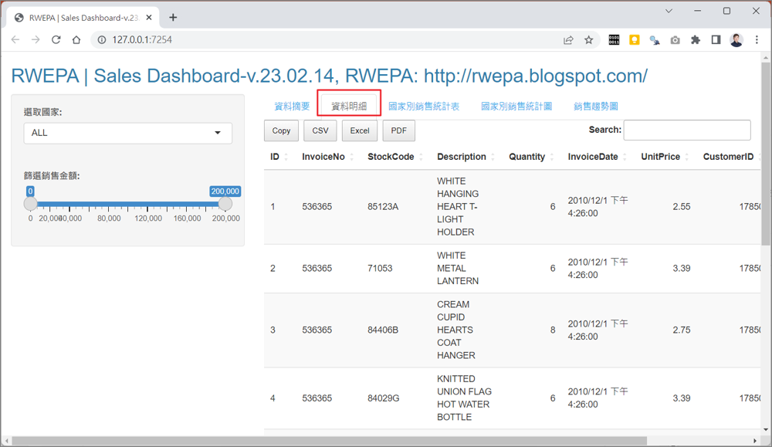The height and width of the screenshot is (447, 772).
Task: Bookmark this page with the star icon
Action: tap(589, 39)
